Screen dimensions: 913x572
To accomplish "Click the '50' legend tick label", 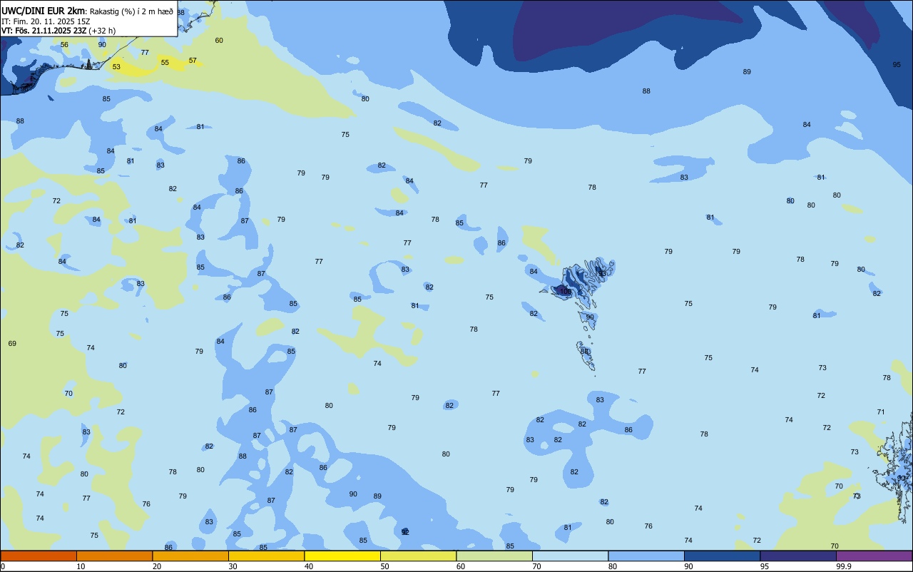I will coord(384,566).
